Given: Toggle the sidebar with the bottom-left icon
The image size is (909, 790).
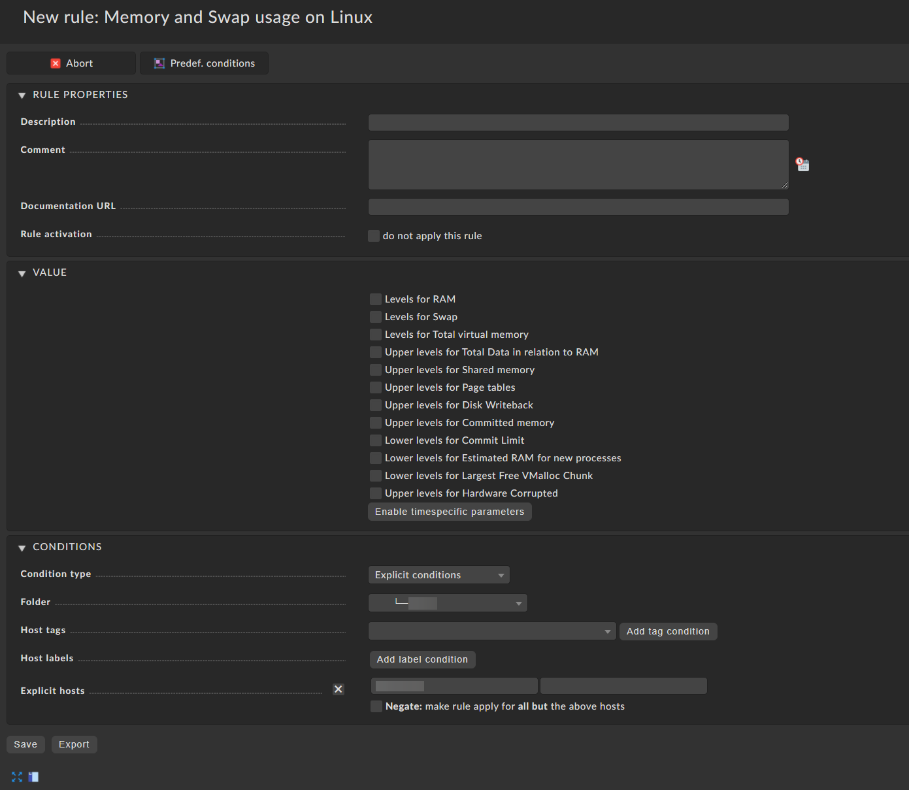Looking at the screenshot, I should click(x=33, y=776).
